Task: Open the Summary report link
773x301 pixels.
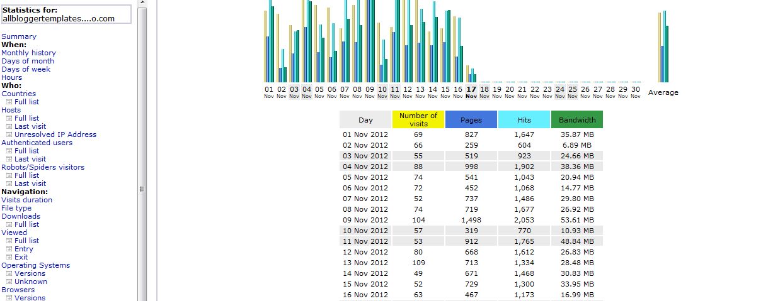Action: [19, 36]
